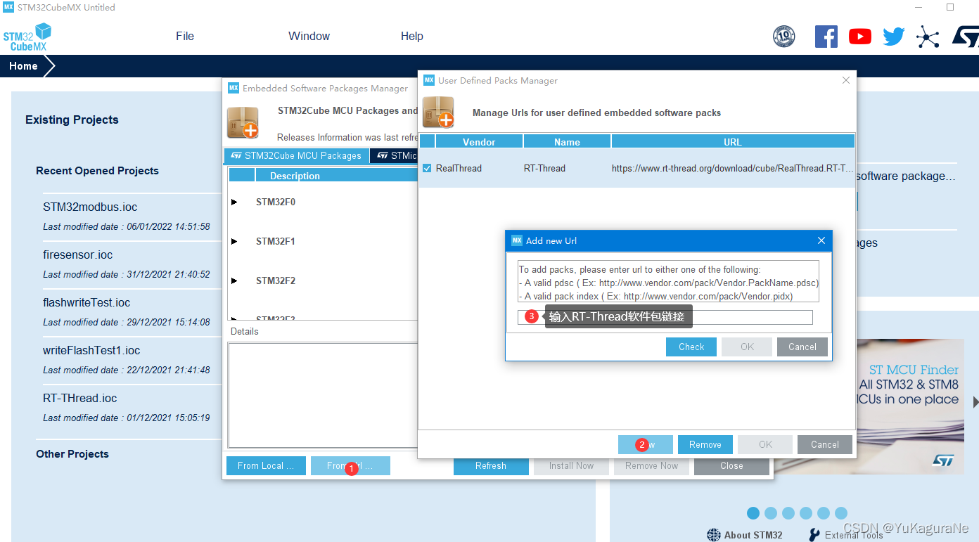Select first carousel dot indicator
This screenshot has width=979, height=542.
pos(753,513)
